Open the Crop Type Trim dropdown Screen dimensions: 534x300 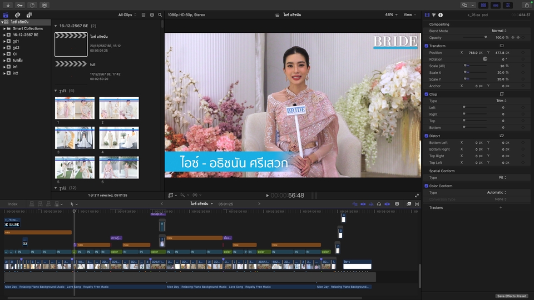pyautogui.click(x=501, y=101)
